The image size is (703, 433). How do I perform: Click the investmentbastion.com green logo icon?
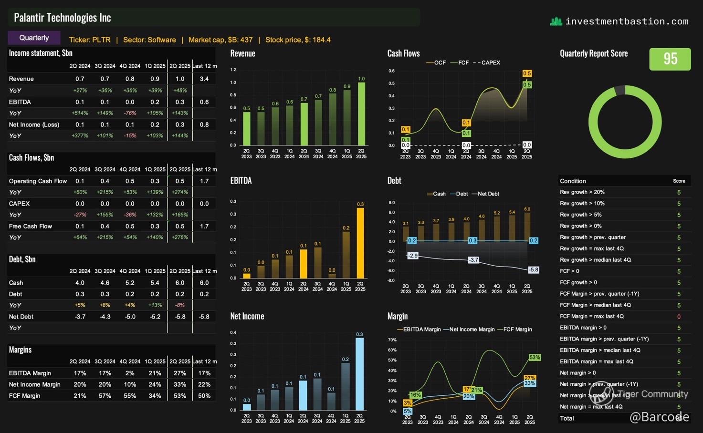click(x=556, y=21)
